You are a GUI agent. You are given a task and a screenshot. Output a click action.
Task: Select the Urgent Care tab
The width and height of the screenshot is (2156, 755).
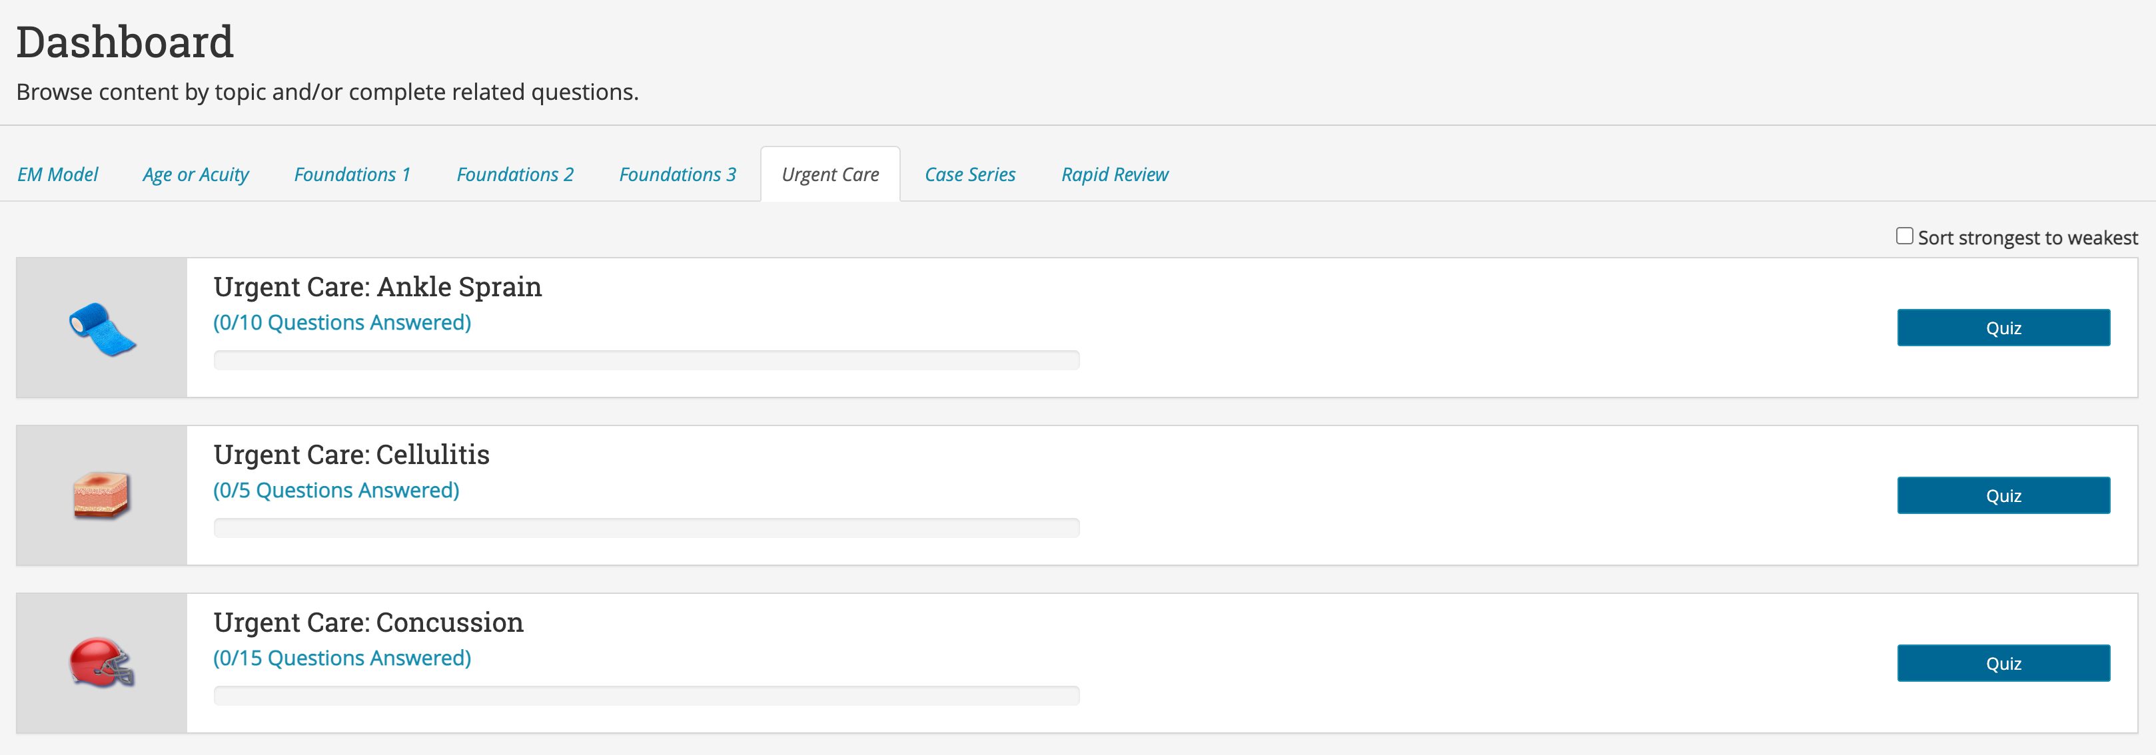[x=829, y=174]
